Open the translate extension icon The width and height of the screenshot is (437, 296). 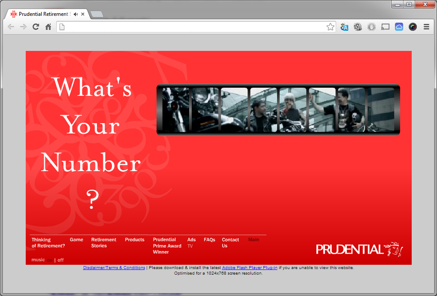[344, 27]
